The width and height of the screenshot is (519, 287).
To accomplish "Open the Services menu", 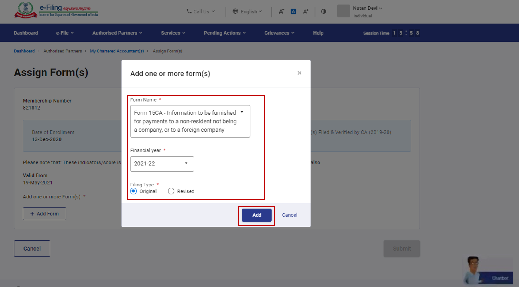I will (173, 33).
